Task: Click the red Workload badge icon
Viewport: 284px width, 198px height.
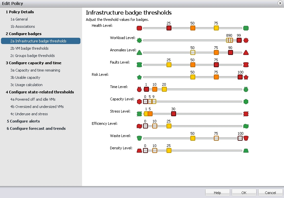Action: [246, 40]
